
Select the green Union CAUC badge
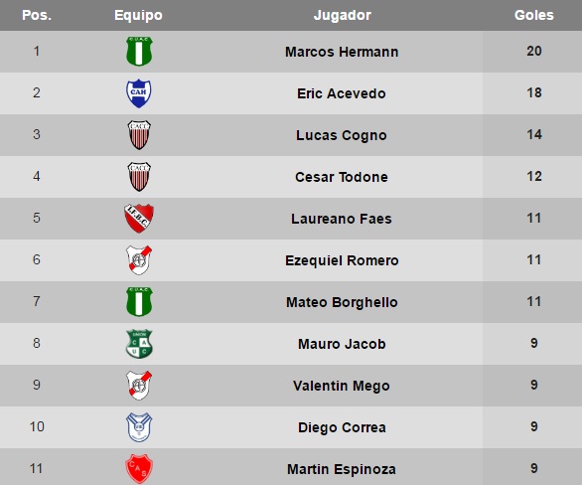coord(139,344)
